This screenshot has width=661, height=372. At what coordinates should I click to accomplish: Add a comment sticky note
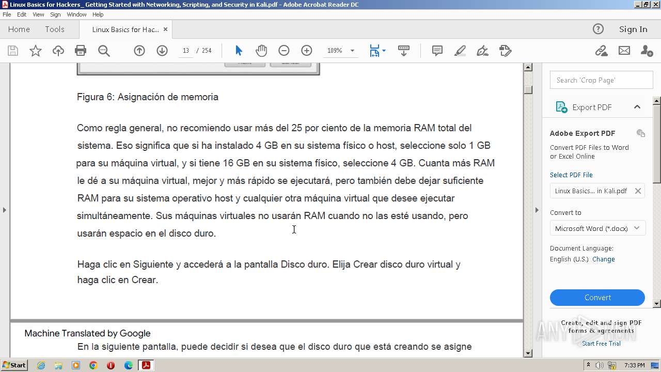[x=437, y=51]
